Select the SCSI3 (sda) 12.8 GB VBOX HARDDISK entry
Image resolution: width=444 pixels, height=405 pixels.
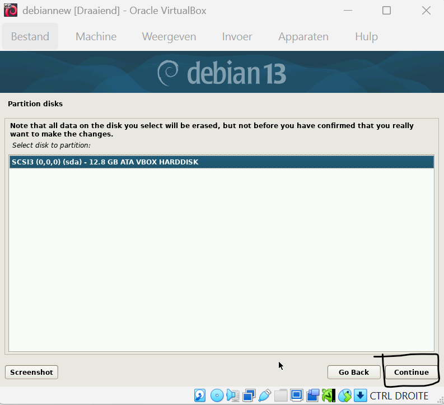[x=221, y=162]
